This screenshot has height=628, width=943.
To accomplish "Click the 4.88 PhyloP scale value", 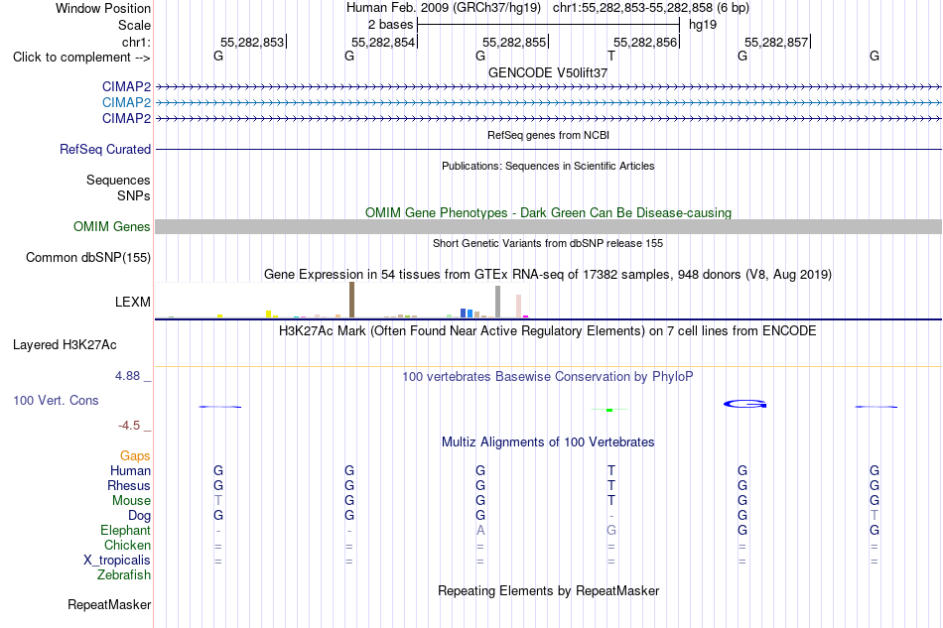I will (127, 376).
